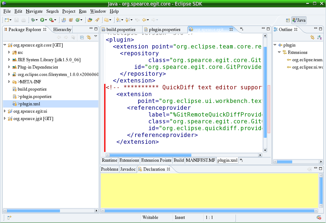This screenshot has height=223, width=326.
Task: Show hidden editor tabs list
Action: click(x=242, y=29)
